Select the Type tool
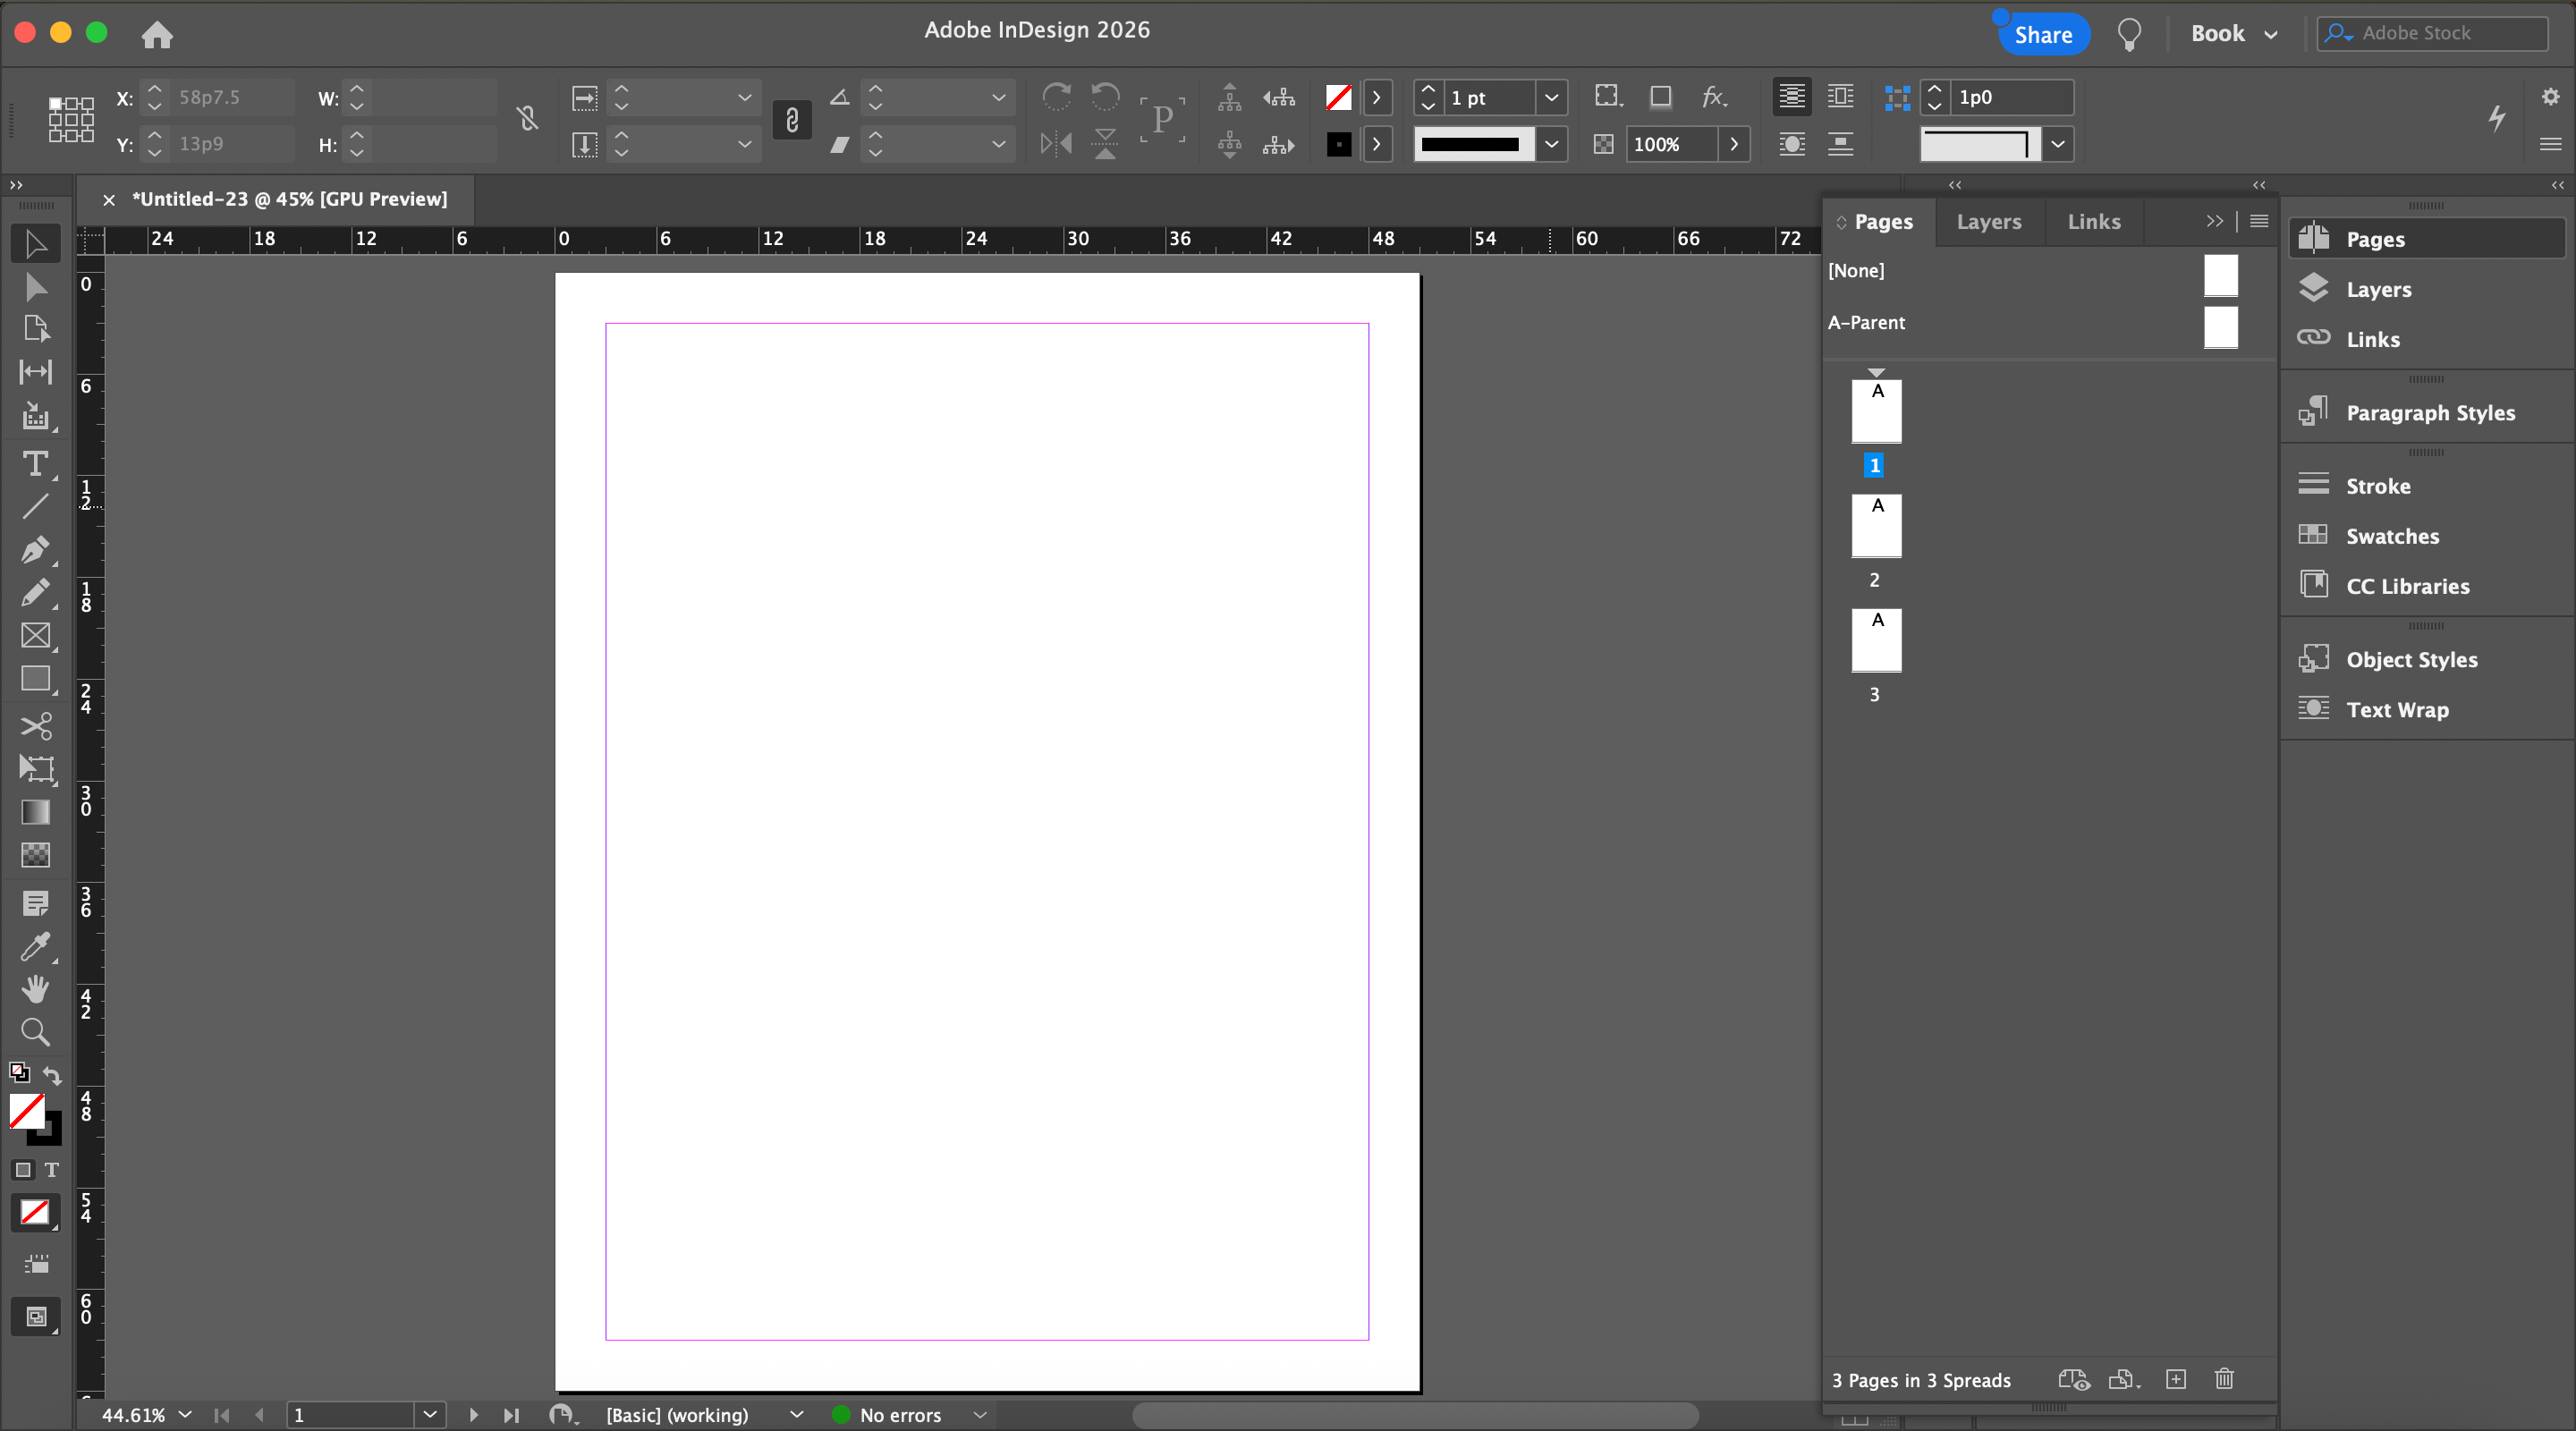 [35, 464]
